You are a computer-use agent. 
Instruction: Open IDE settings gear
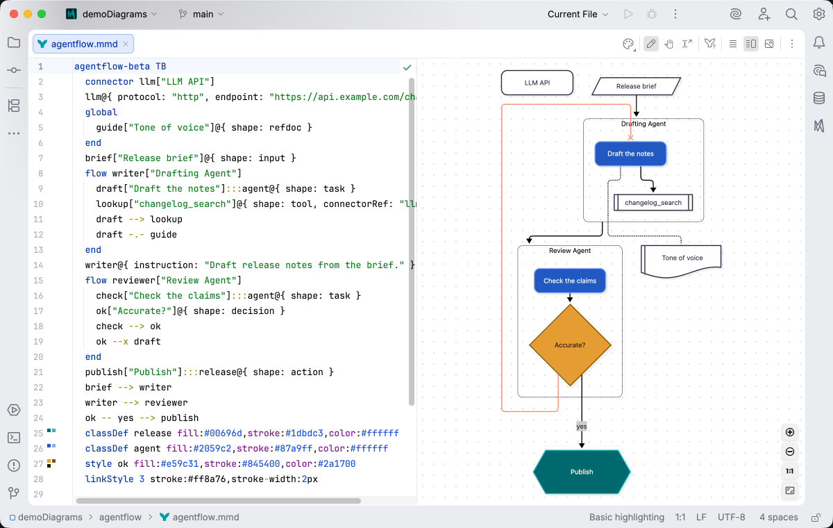point(819,14)
